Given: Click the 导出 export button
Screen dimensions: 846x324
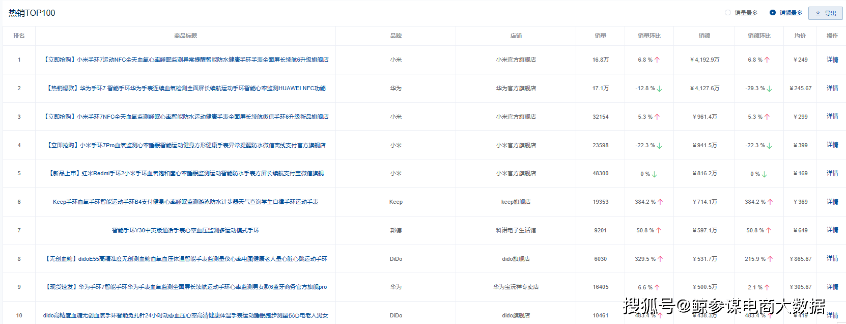Looking at the screenshot, I should pyautogui.click(x=826, y=13).
